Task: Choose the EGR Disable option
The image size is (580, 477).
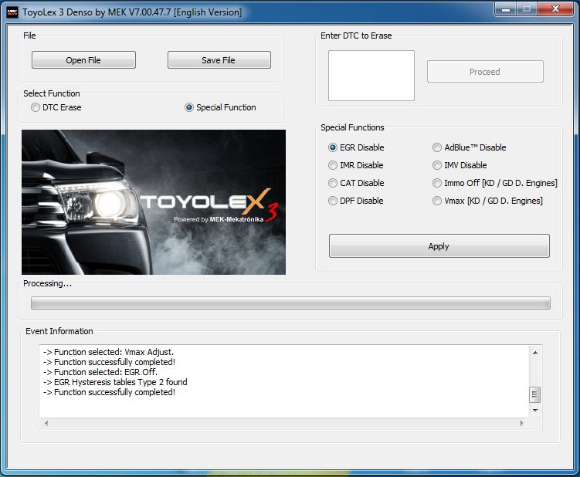Action: [x=333, y=147]
